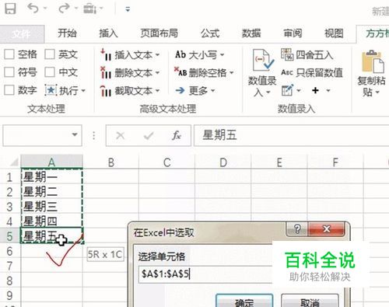
Task: Click the formula bar showing 星期五
Action: click(291, 135)
